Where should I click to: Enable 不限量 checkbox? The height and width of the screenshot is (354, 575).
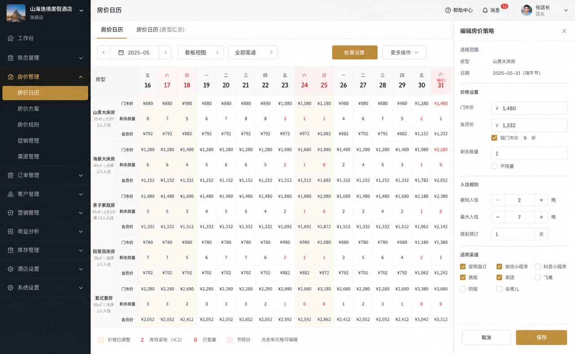pyautogui.click(x=494, y=166)
